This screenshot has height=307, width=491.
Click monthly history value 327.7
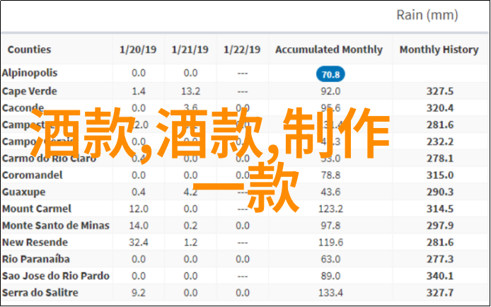tap(440, 293)
